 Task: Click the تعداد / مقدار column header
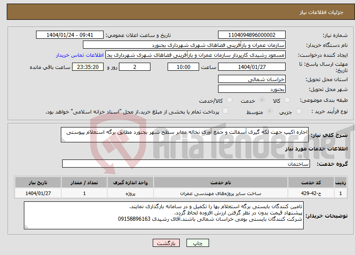click(x=84, y=182)
